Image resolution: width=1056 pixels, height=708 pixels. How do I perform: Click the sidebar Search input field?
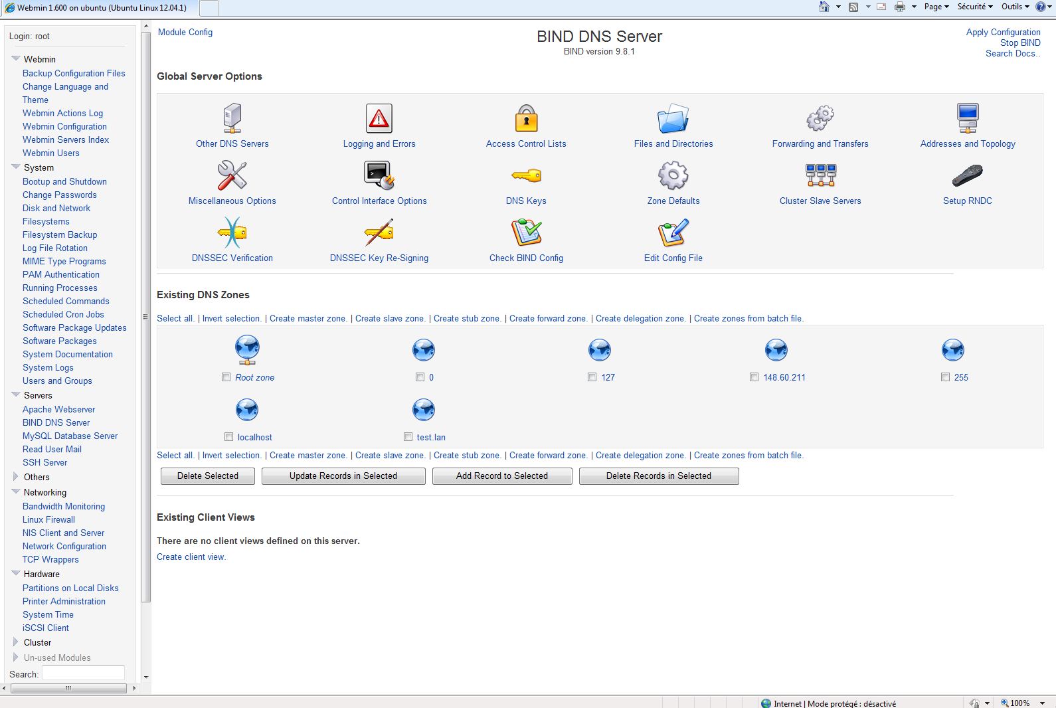coord(83,673)
